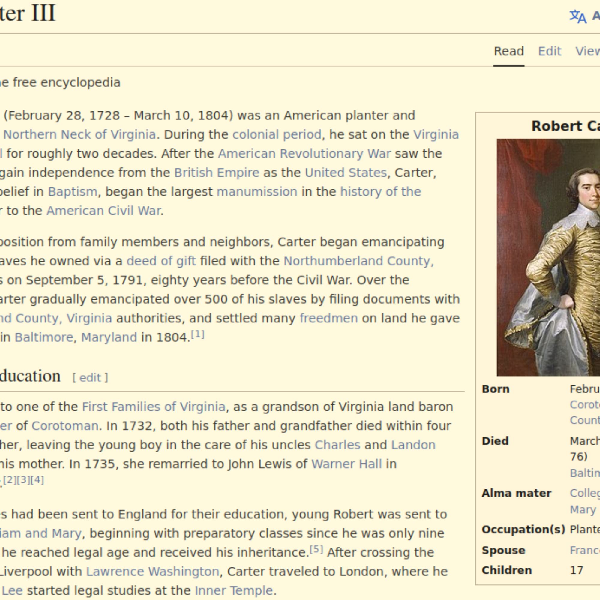Open the history of the link
This screenshot has height=600, width=600.
pyautogui.click(x=381, y=192)
